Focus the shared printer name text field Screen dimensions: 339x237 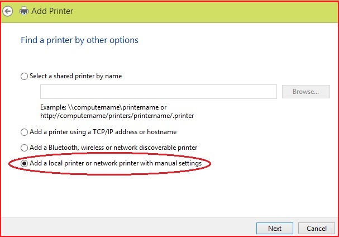tap(159, 92)
